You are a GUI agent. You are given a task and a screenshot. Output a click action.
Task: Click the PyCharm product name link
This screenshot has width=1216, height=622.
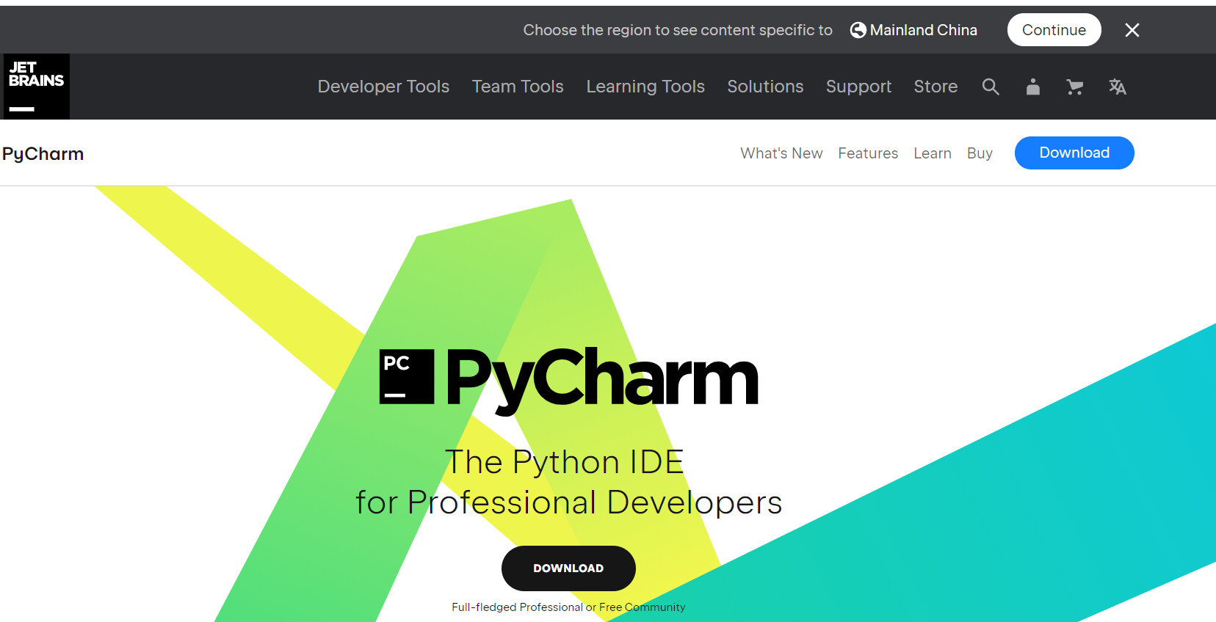pyautogui.click(x=43, y=154)
